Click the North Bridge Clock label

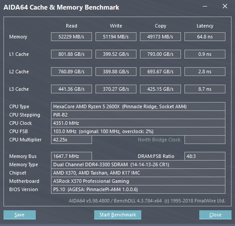(159, 140)
